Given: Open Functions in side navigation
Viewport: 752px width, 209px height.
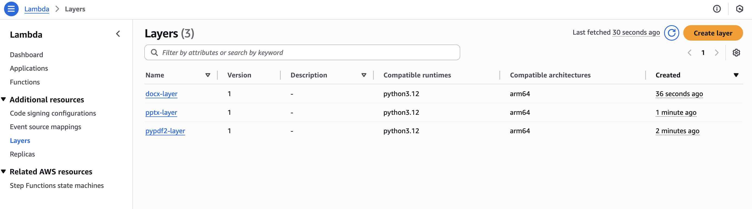Looking at the screenshot, I should [x=25, y=82].
